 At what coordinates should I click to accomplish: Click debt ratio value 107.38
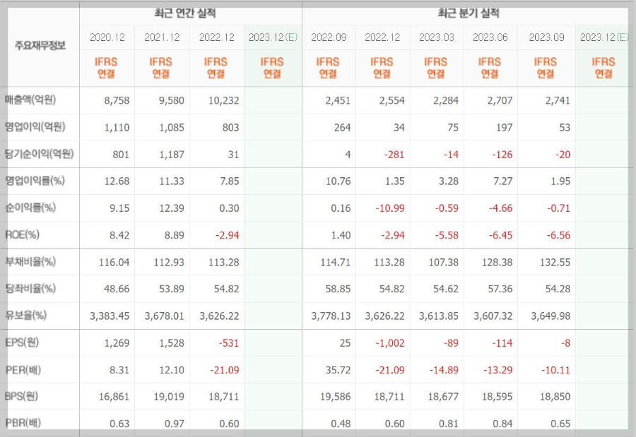[444, 263]
